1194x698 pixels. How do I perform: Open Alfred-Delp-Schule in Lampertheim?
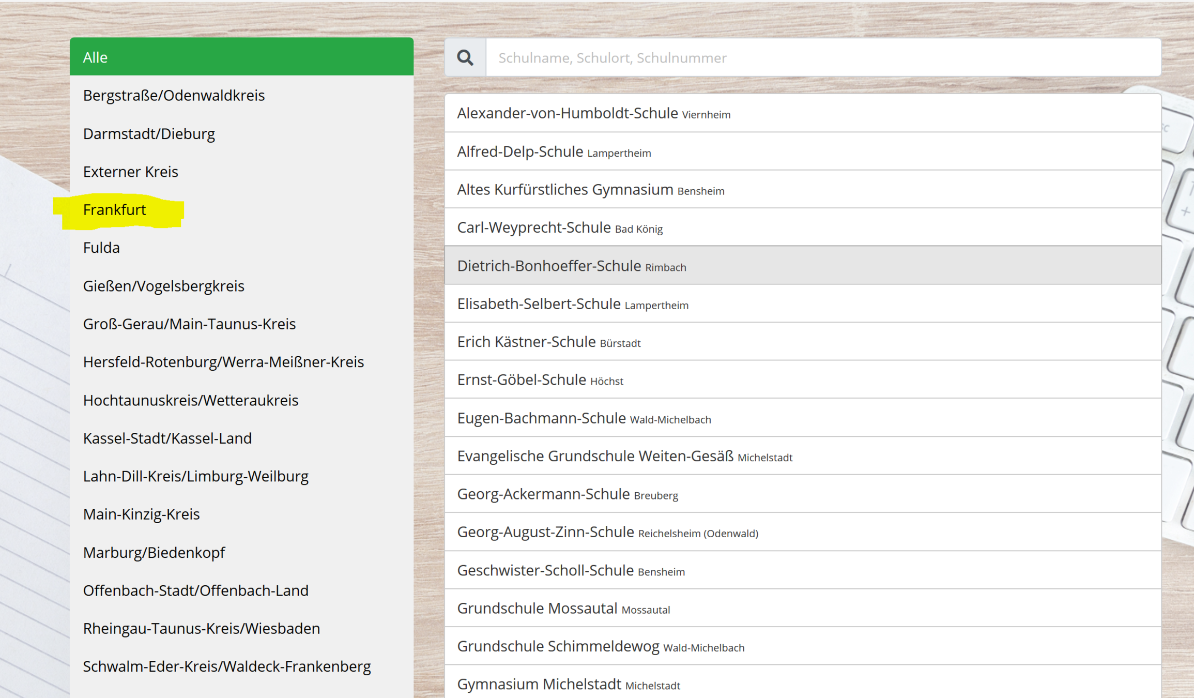click(x=554, y=152)
